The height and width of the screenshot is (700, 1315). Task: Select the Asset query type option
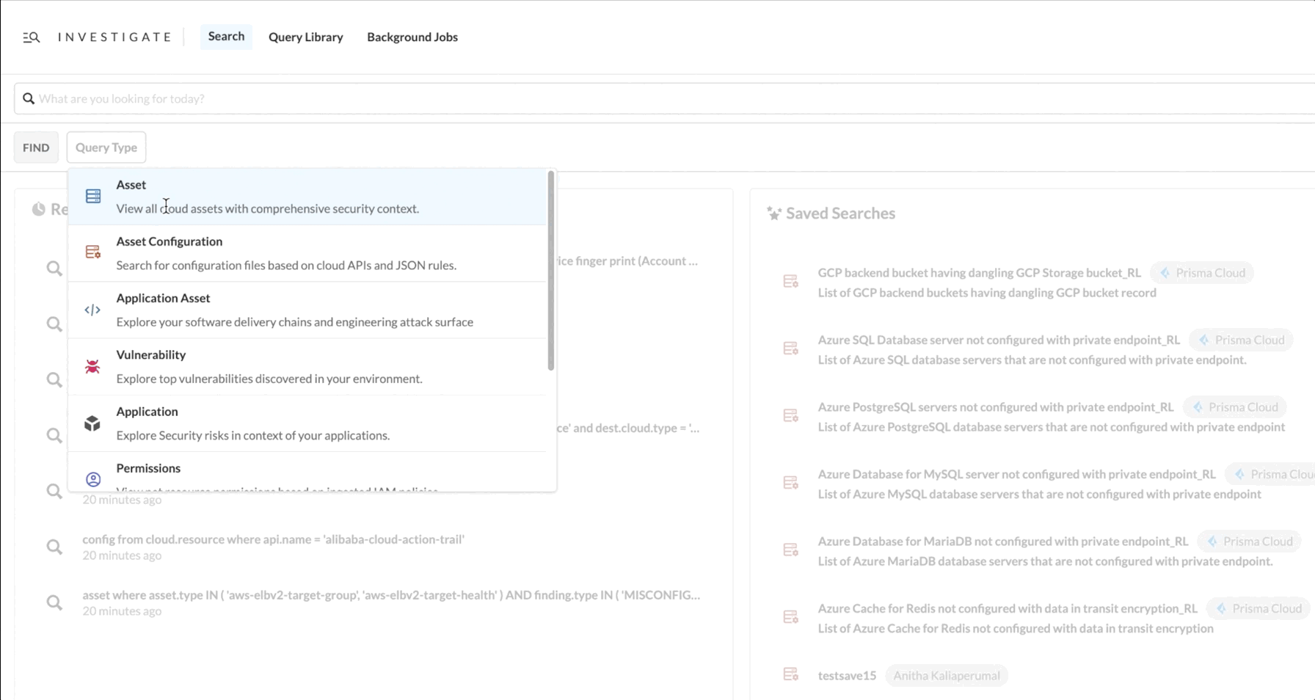point(307,197)
